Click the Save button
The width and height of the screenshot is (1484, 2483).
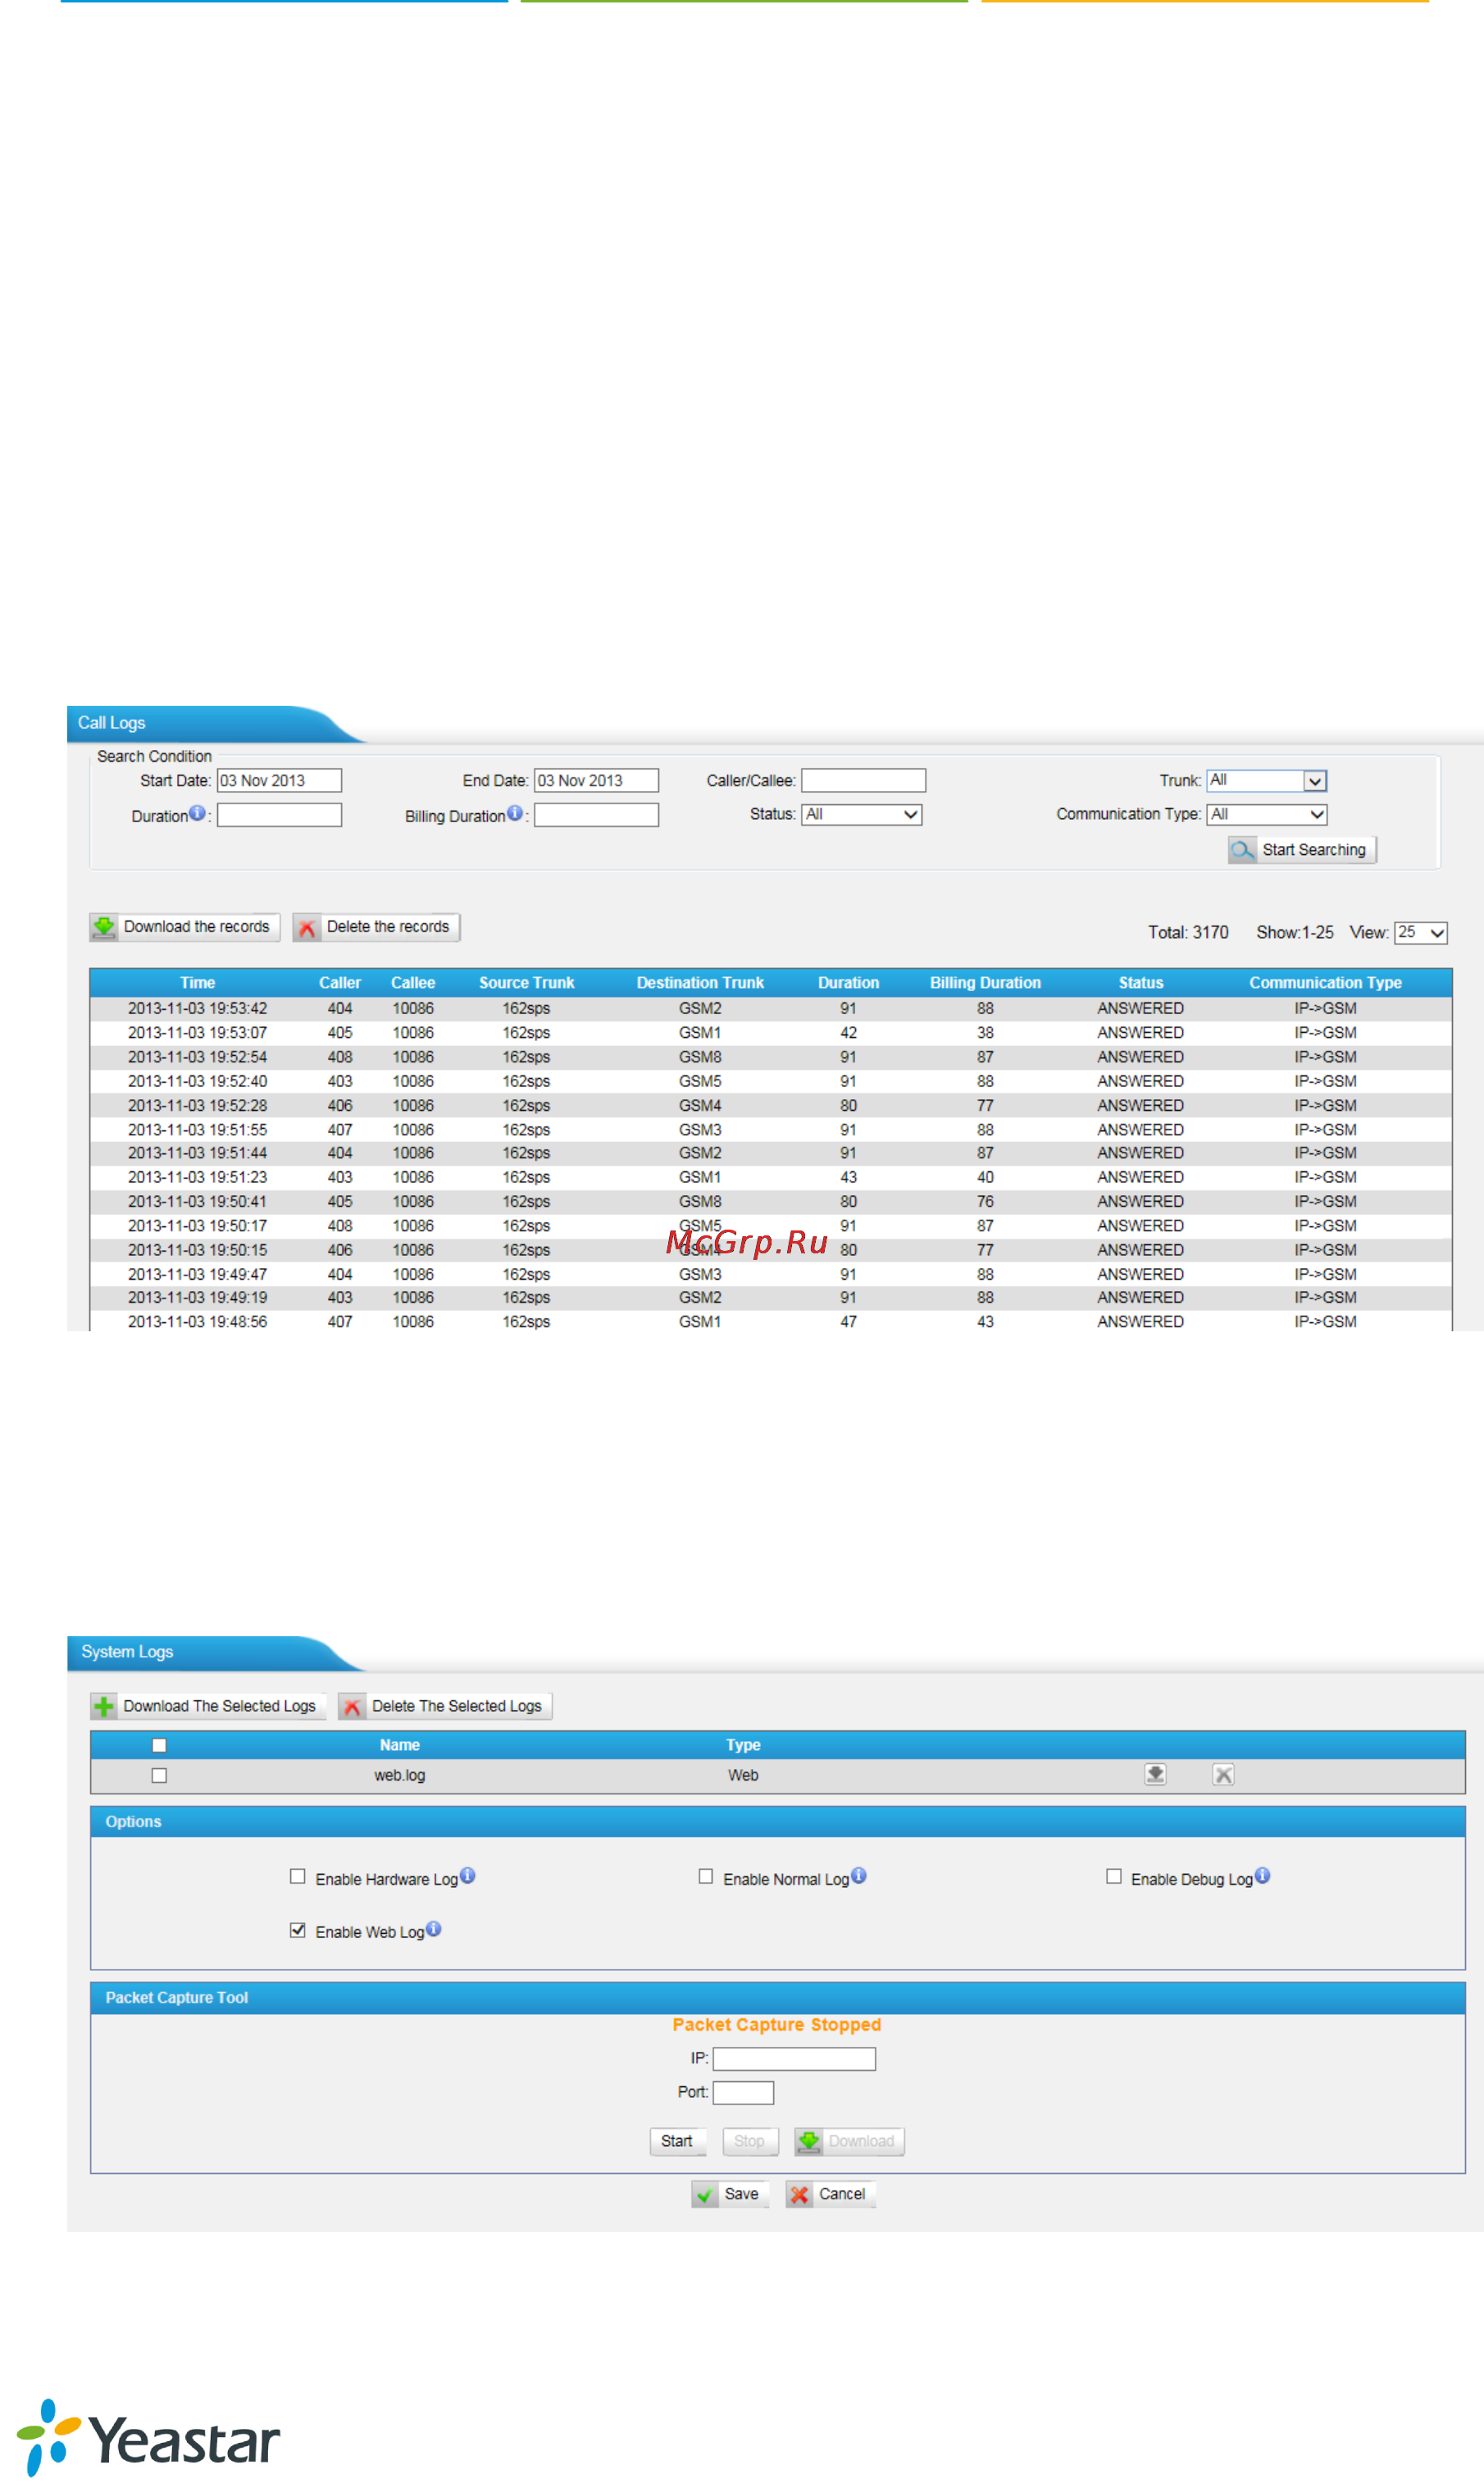[730, 2194]
